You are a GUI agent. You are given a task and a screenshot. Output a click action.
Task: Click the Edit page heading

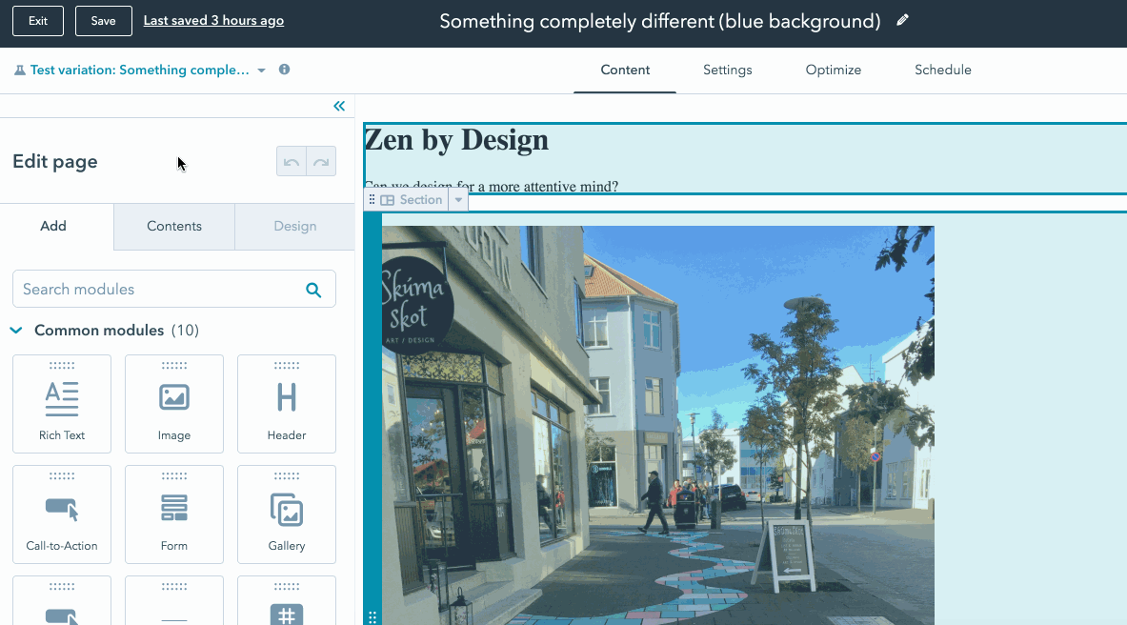click(x=54, y=161)
